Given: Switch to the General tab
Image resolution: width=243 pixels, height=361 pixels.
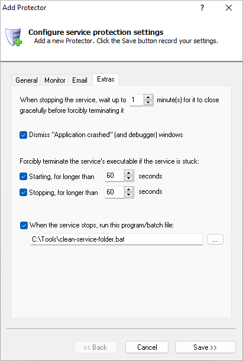Looking at the screenshot, I should (x=26, y=80).
